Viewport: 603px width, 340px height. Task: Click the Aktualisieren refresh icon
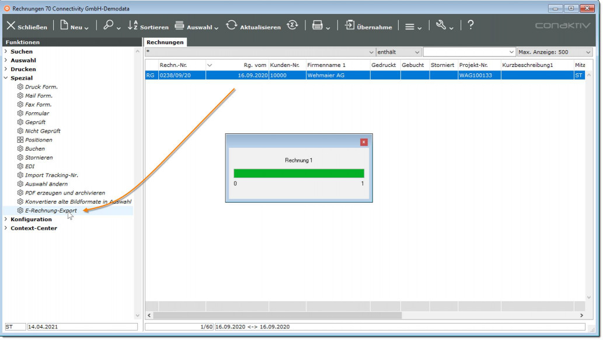point(232,26)
